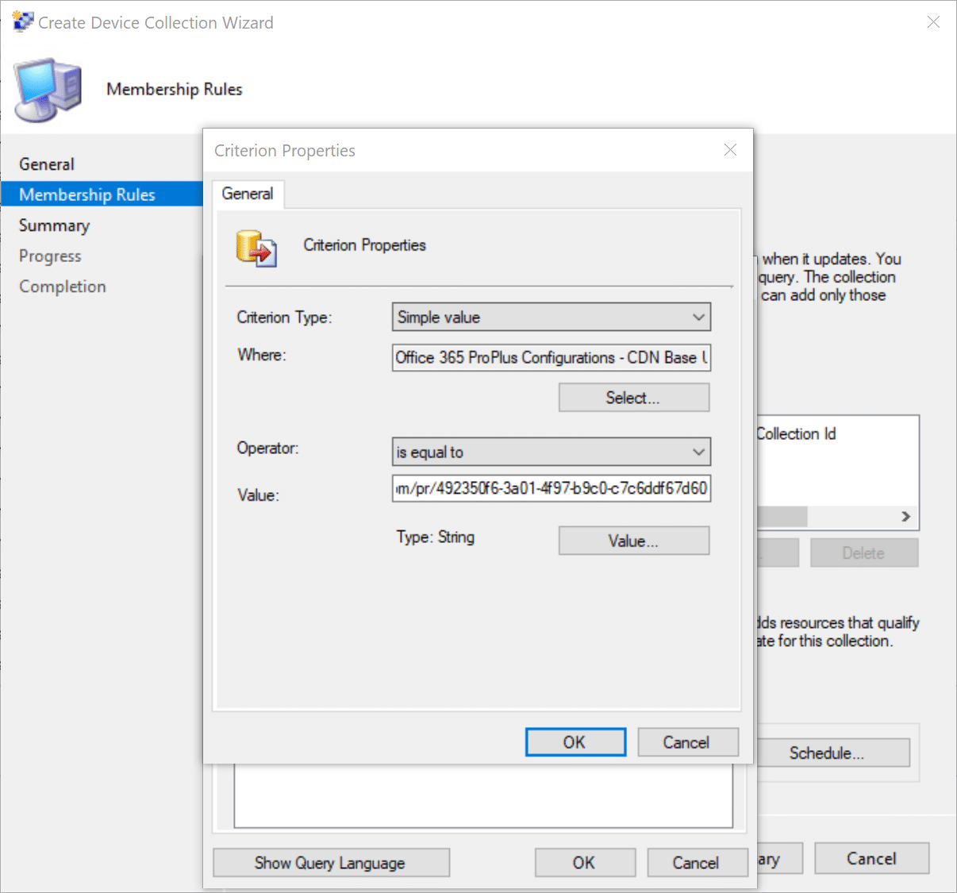This screenshot has height=893, width=957.
Task: Click the Criterion Properties database icon
Action: 256,248
